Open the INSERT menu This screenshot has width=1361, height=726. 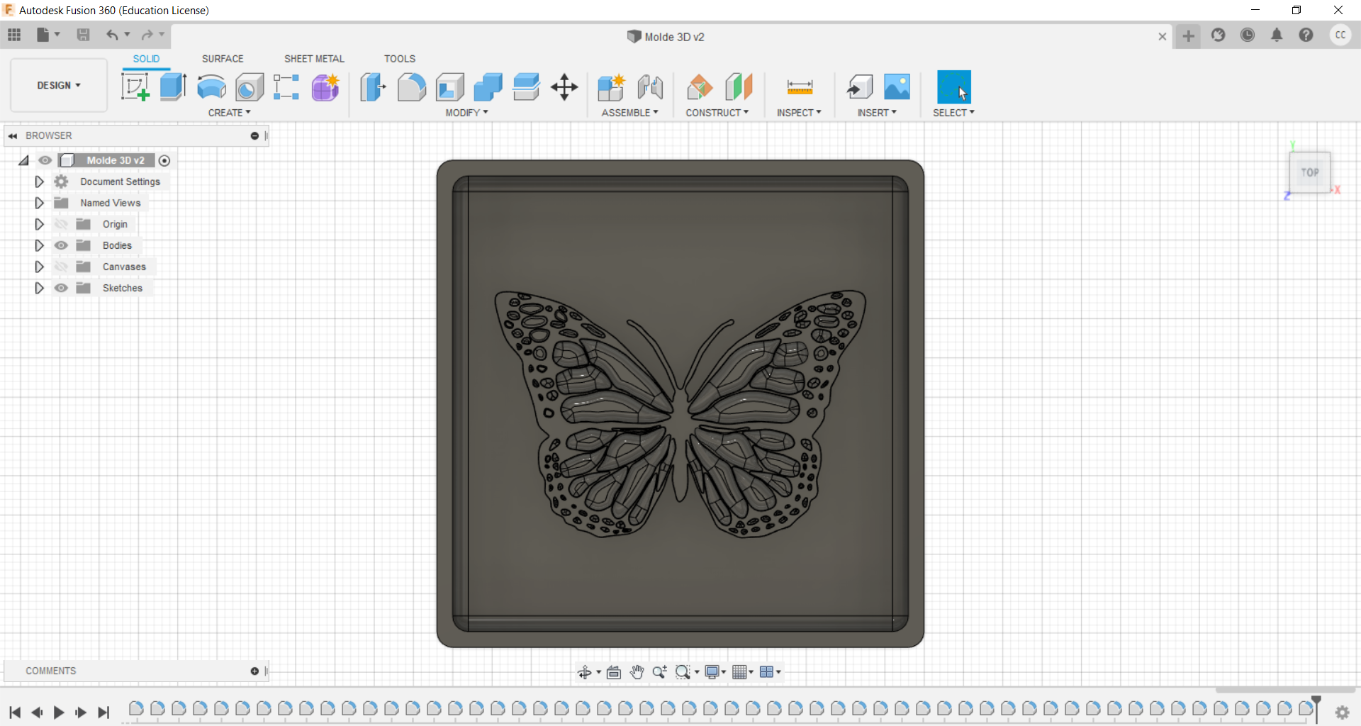[877, 113]
